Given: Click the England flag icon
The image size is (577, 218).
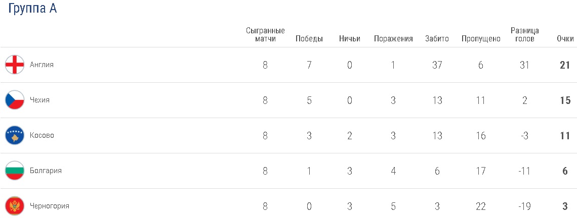Looking at the screenshot, I should [x=15, y=65].
